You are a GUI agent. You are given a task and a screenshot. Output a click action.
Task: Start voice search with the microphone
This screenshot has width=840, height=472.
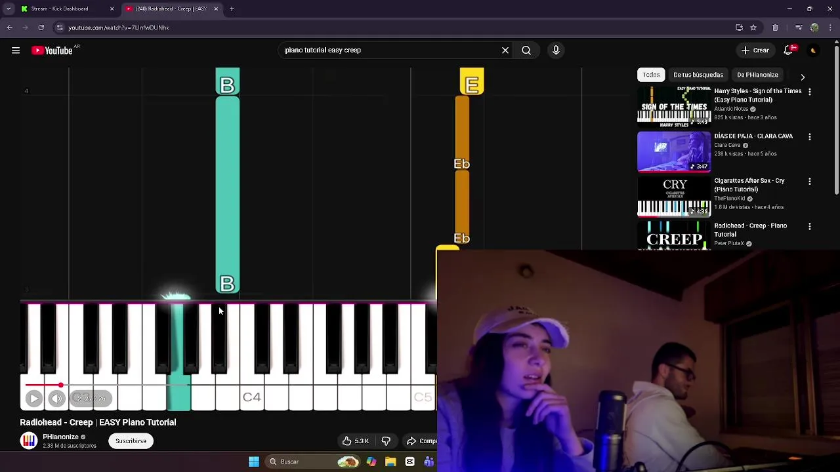[x=556, y=50]
